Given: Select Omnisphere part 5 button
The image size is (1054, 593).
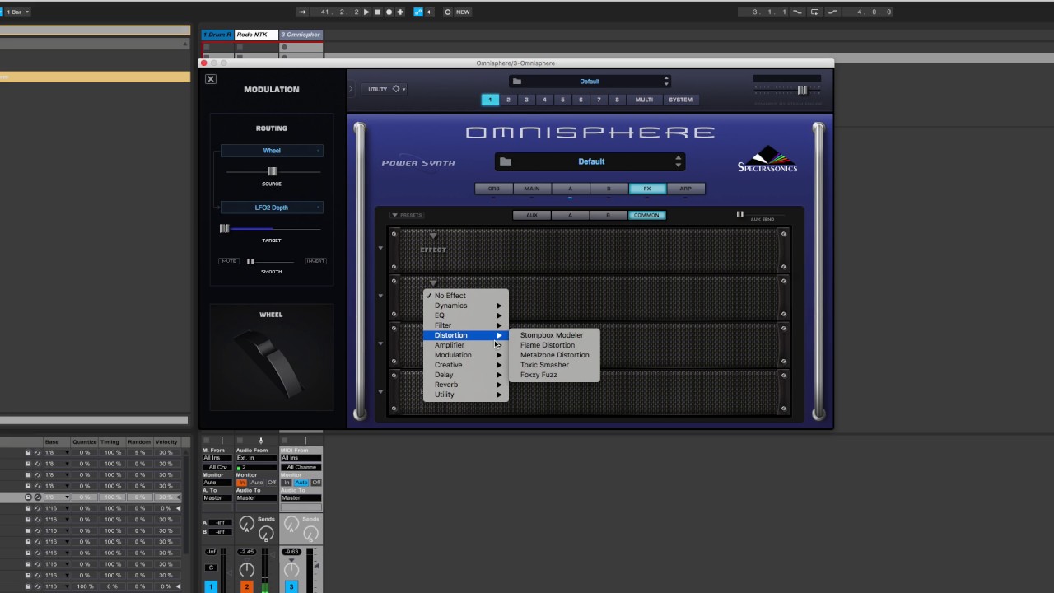Looking at the screenshot, I should (x=562, y=100).
